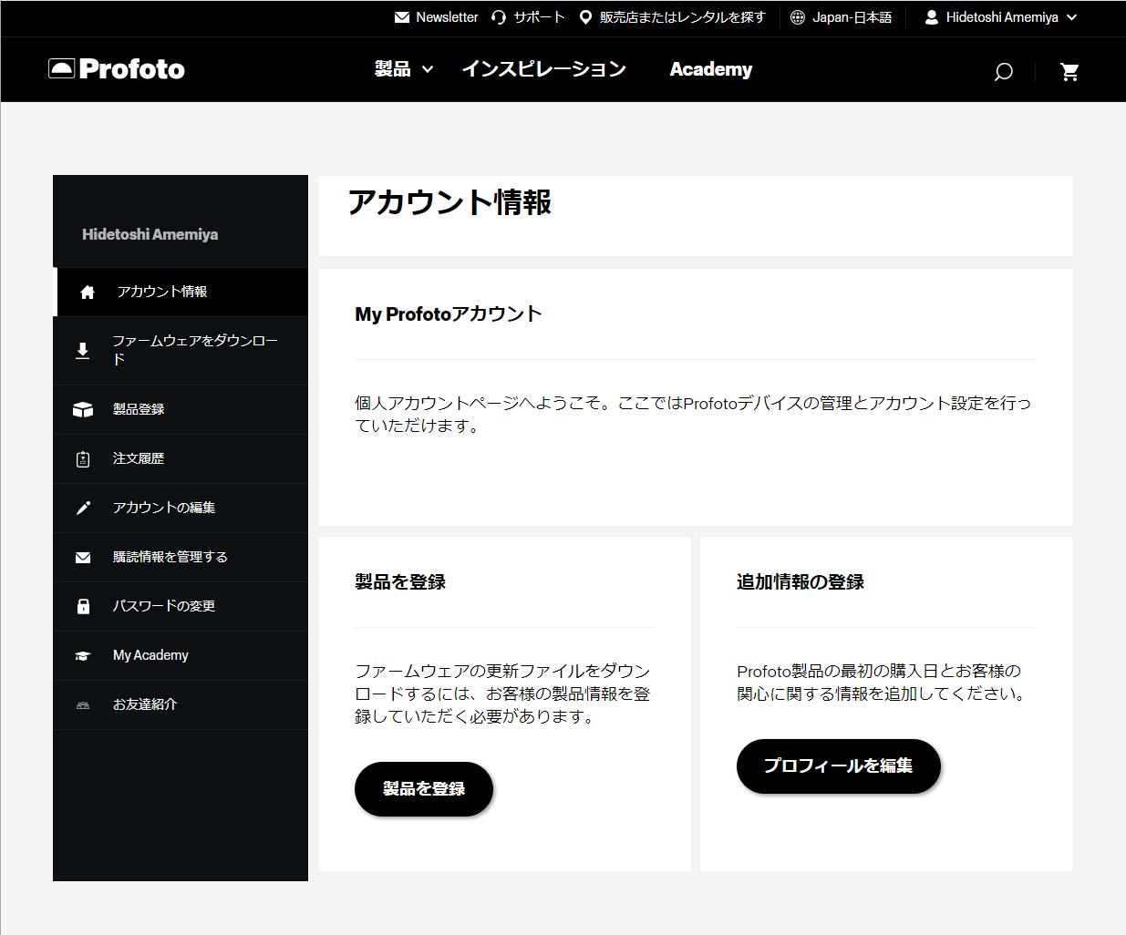This screenshot has width=1126, height=935.
Task: Select パスワードの変更 in the sidebar
Action: [181, 607]
